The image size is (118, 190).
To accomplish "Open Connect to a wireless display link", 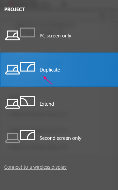I will click(x=35, y=167).
